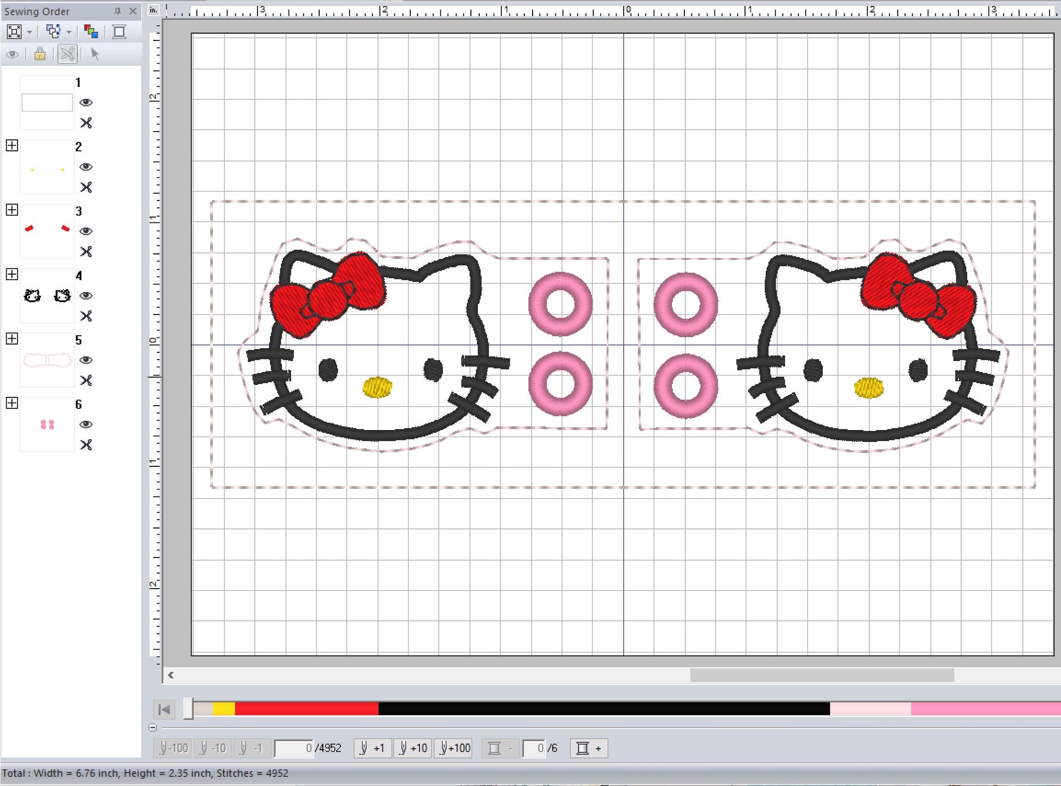Toggle visibility of frame 6 pink rings
This screenshot has height=786, width=1061.
pyautogui.click(x=86, y=424)
